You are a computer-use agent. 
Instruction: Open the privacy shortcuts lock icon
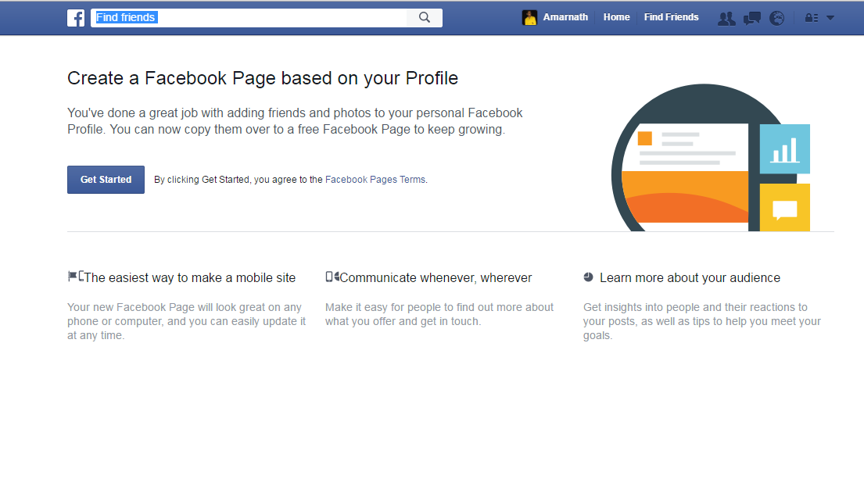pos(811,18)
